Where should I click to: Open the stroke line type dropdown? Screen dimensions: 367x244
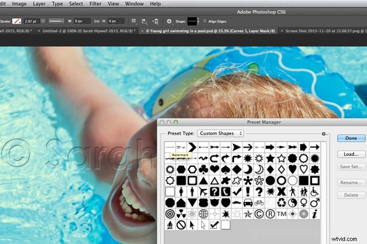point(56,21)
